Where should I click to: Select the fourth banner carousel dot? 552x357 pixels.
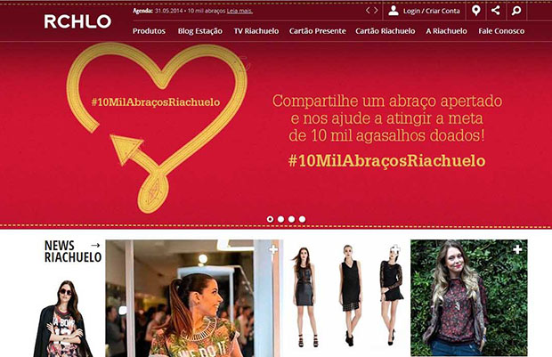click(302, 219)
